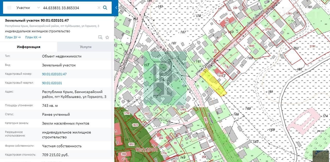The image size is (330, 162).
Task: Open cadastral quarter 90:01:020101 link
Action: point(52,83)
